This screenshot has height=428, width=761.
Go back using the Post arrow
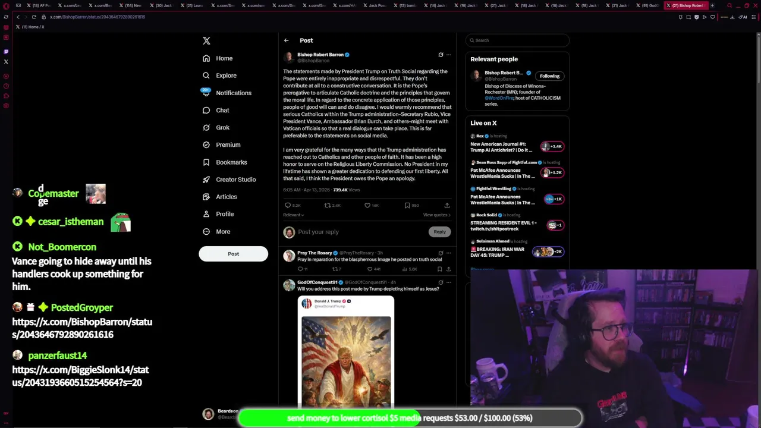point(286,40)
